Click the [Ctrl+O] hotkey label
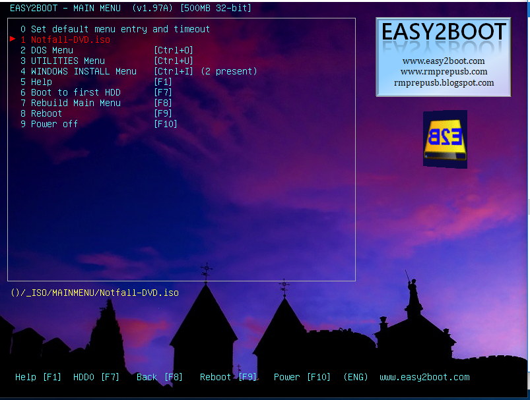 tap(174, 50)
